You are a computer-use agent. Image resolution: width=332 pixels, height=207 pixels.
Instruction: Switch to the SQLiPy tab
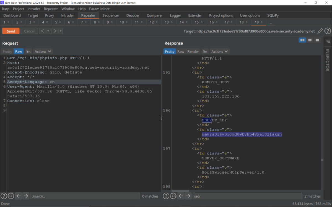[273, 15]
